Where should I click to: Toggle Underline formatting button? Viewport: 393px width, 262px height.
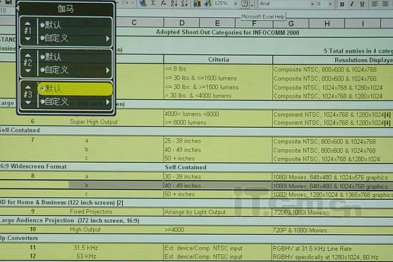[362, 4]
